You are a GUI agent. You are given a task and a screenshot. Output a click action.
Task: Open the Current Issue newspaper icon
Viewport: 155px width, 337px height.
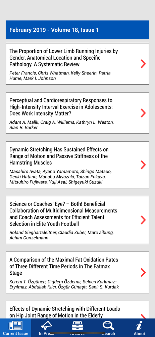point(15,326)
